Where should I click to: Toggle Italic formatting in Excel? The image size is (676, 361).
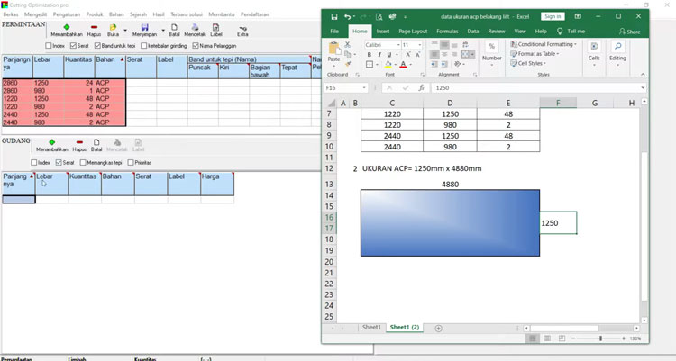click(379, 55)
